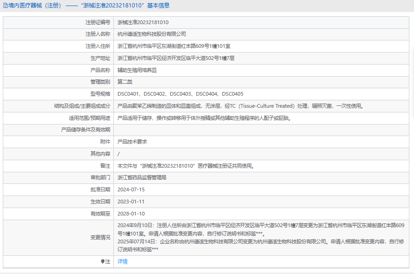Select remark text starting 本文件与
This screenshot has height=274, width=414.
coord(186,166)
